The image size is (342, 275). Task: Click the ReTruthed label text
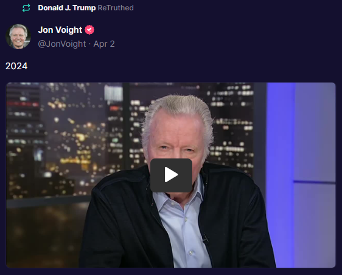pos(116,8)
